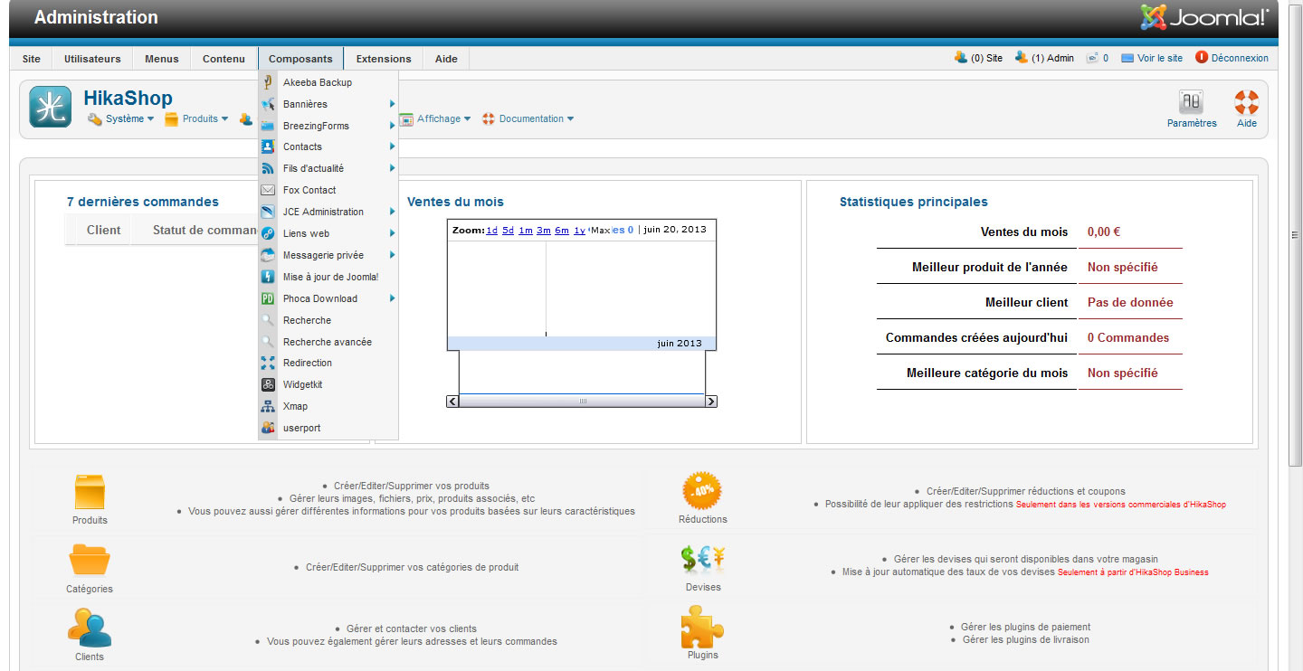Click the Déconnexion logout link
The image size is (1303, 671).
pyautogui.click(x=1239, y=58)
